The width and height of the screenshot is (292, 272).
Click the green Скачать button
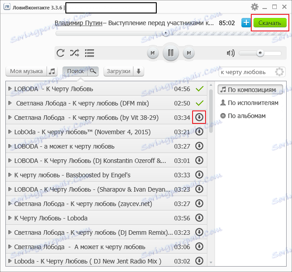click(x=270, y=23)
